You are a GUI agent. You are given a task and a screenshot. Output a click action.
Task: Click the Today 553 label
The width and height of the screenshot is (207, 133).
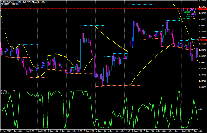(x=15, y=4)
